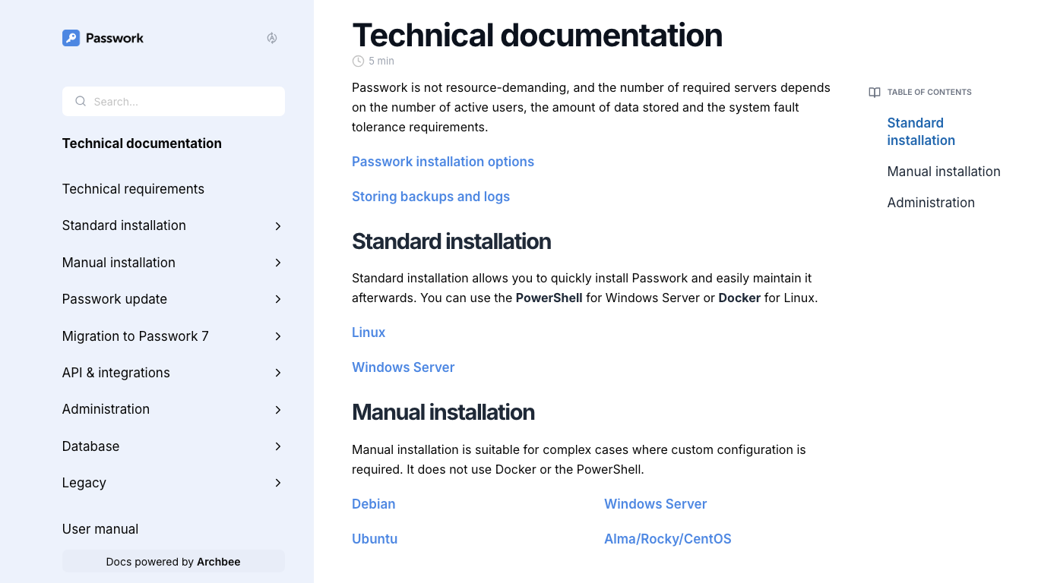Select User manual from the sidebar

point(100,528)
